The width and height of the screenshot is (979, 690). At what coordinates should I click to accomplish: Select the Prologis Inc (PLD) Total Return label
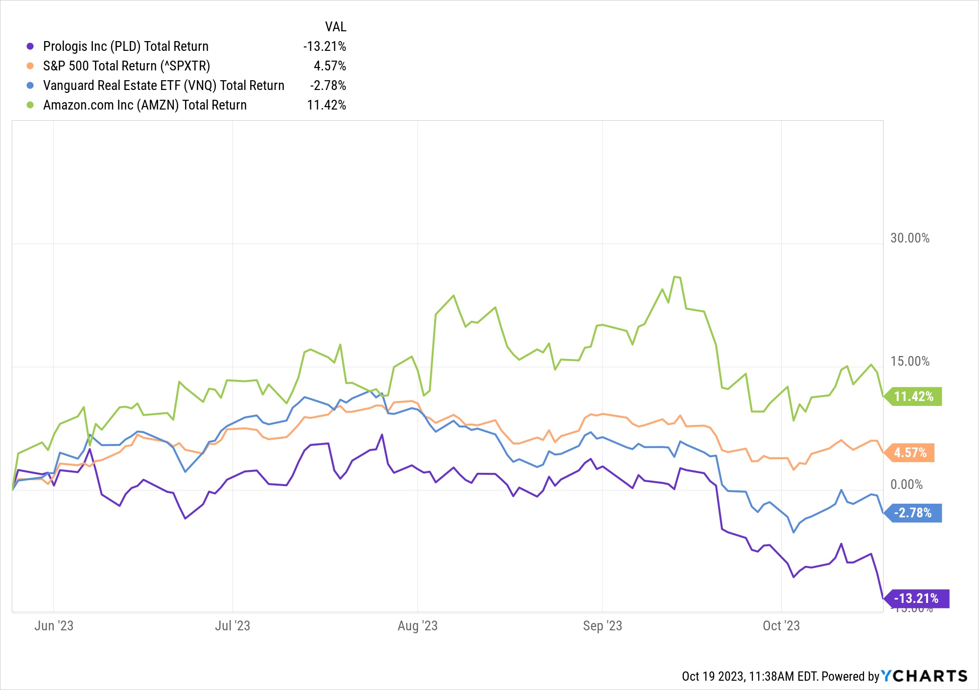126,46
